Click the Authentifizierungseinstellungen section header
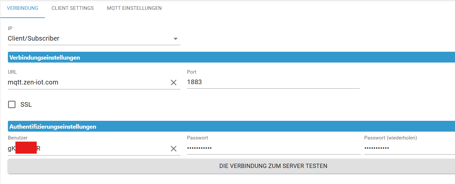 pos(53,126)
